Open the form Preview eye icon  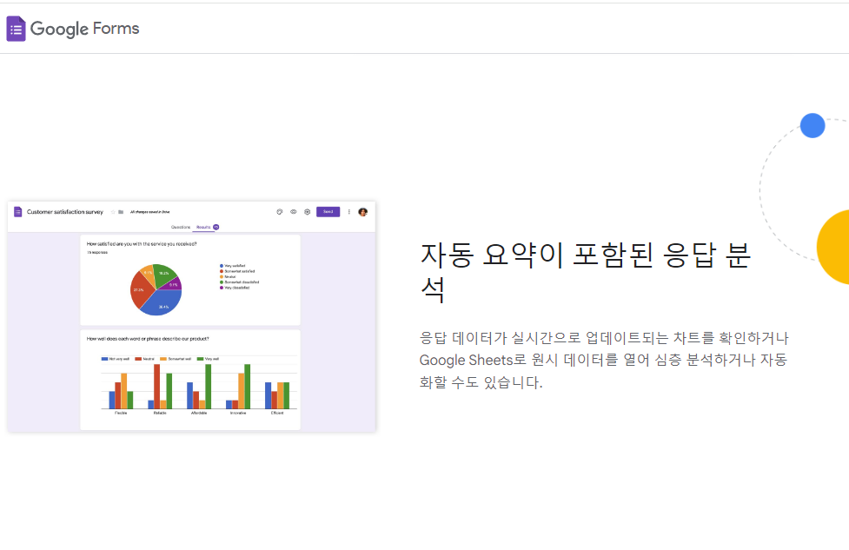[293, 211]
